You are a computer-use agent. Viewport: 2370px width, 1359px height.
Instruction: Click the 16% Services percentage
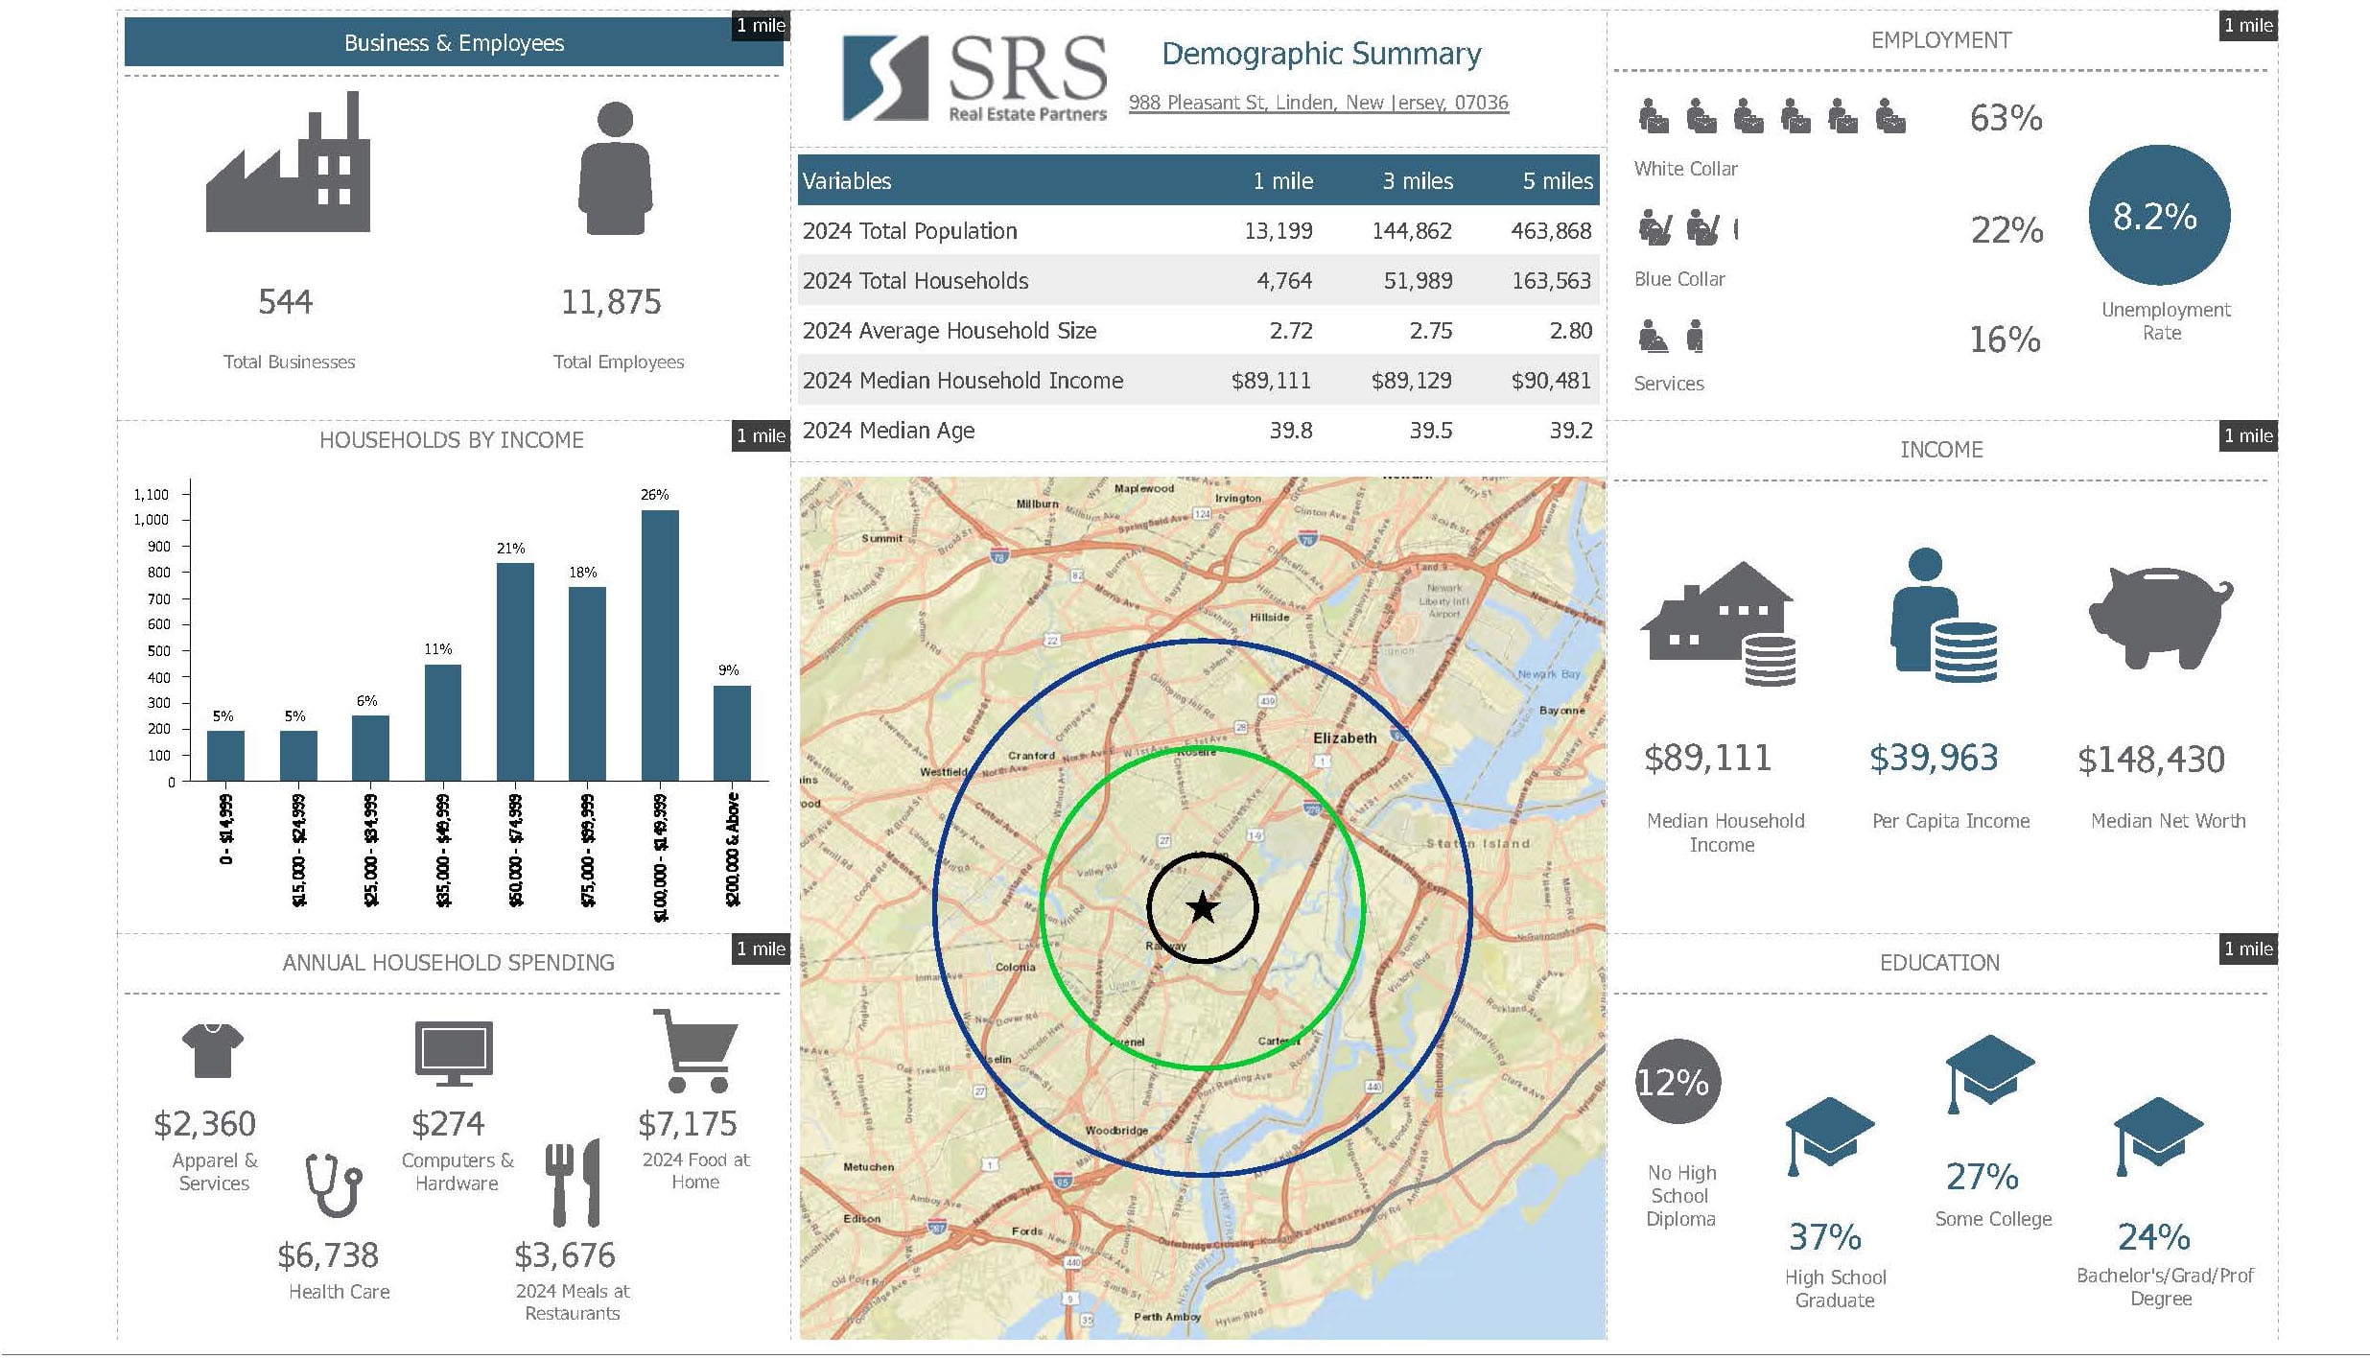pyautogui.click(x=2005, y=340)
